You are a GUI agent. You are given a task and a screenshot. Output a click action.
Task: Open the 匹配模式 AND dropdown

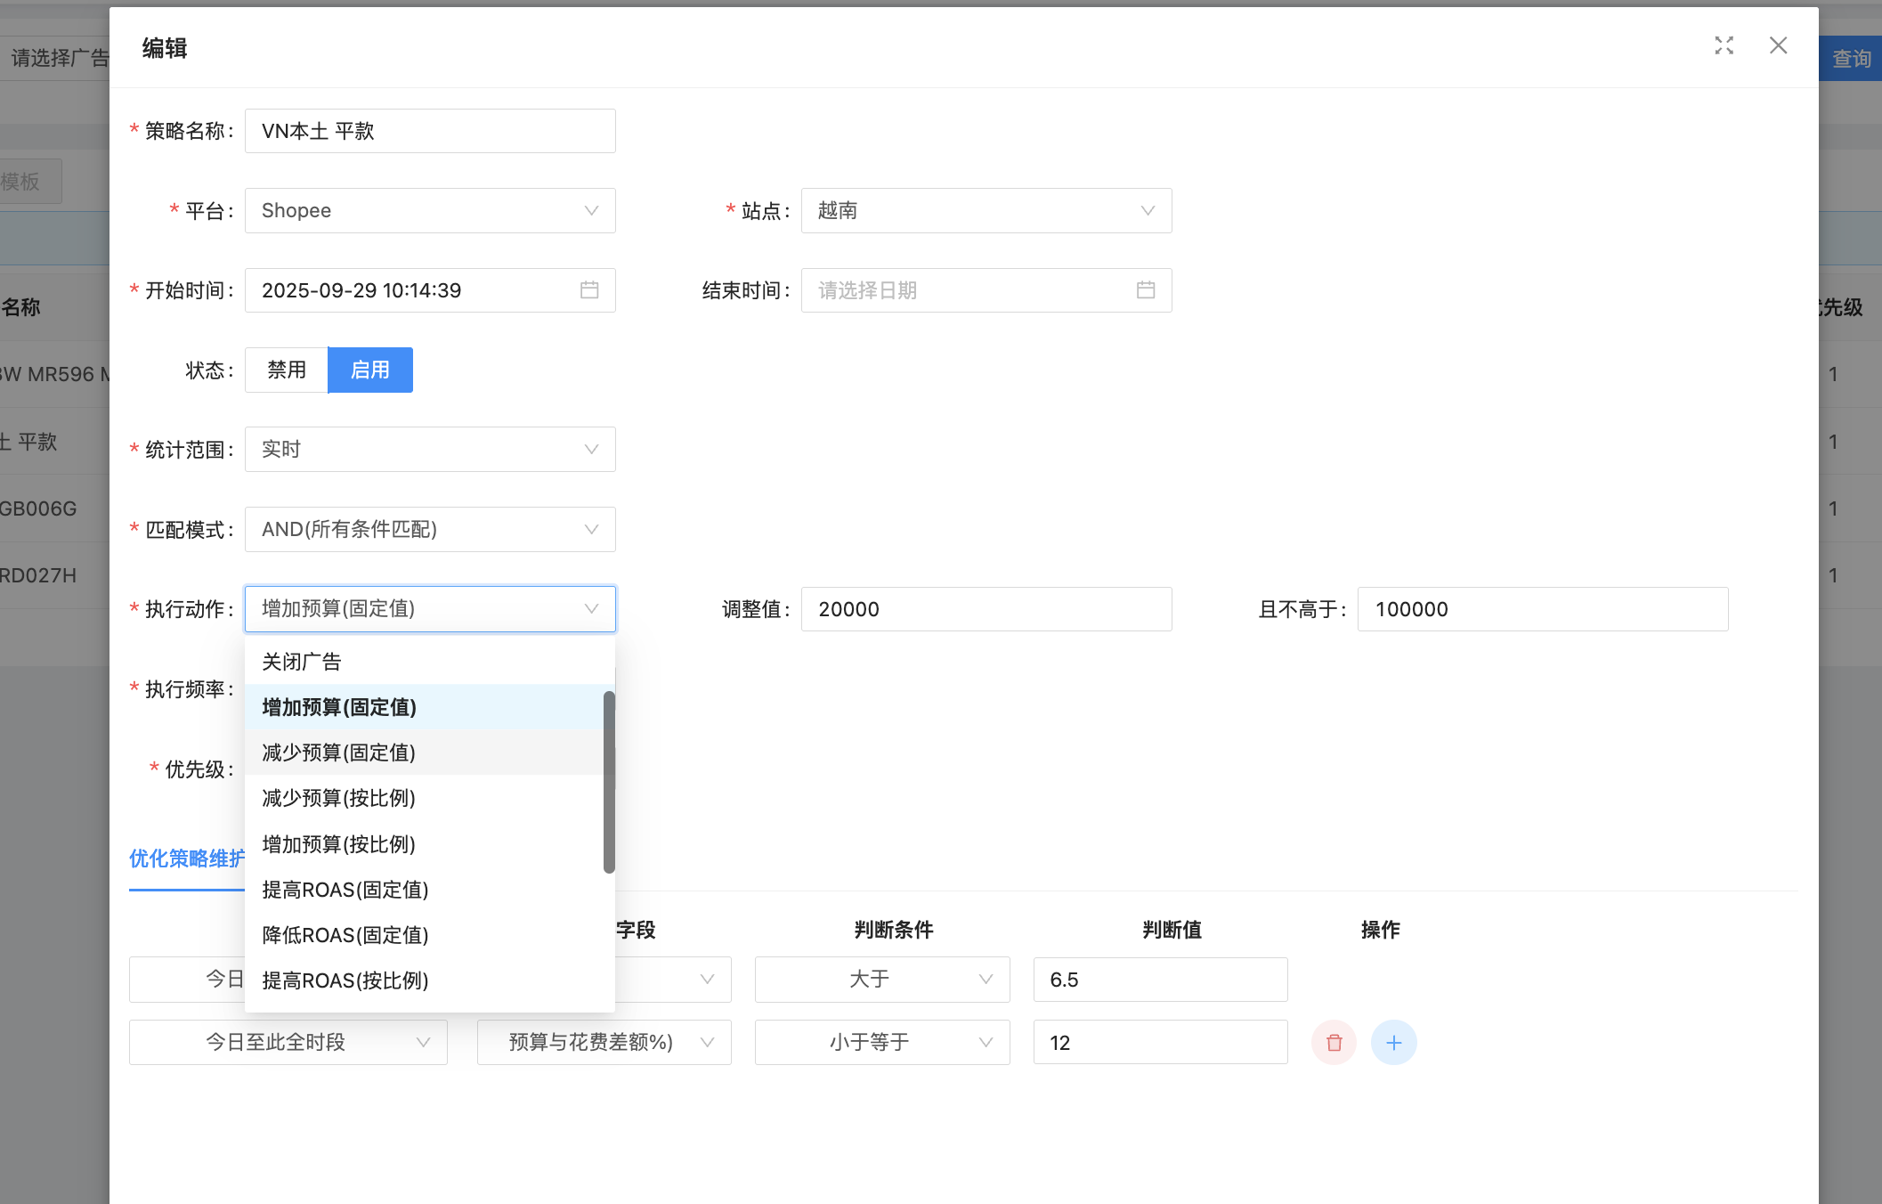[430, 529]
